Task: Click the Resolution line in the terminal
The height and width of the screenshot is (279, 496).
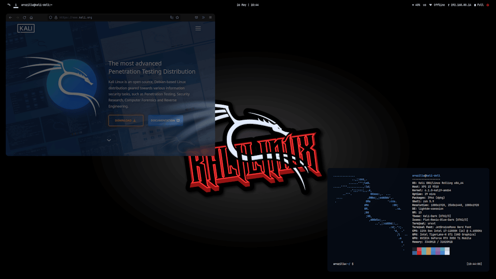Action: [x=446, y=205]
